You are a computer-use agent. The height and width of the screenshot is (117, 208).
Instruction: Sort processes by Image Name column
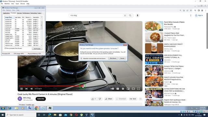pyautogui.click(x=9, y=17)
